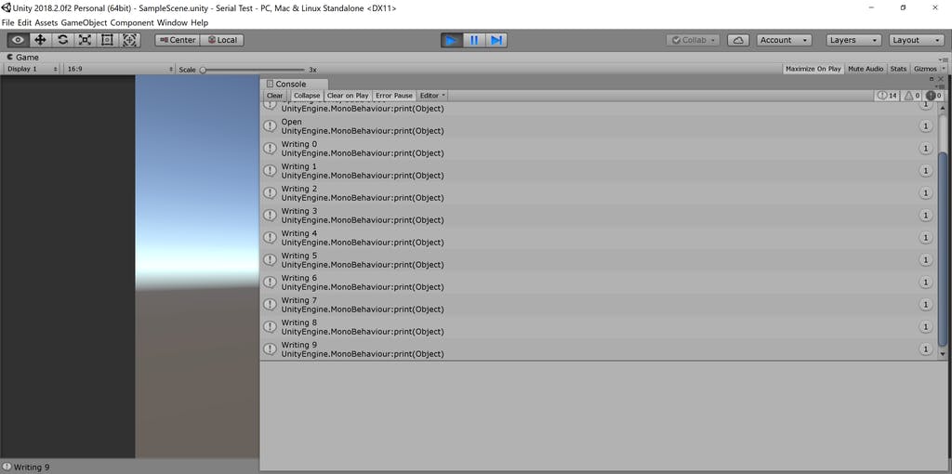The image size is (952, 474).
Task: Open the Help menu
Action: [199, 22]
